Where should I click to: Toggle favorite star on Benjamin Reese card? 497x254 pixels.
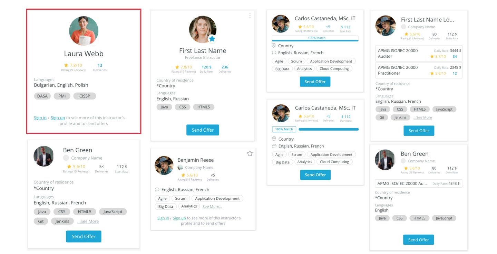coord(250,153)
